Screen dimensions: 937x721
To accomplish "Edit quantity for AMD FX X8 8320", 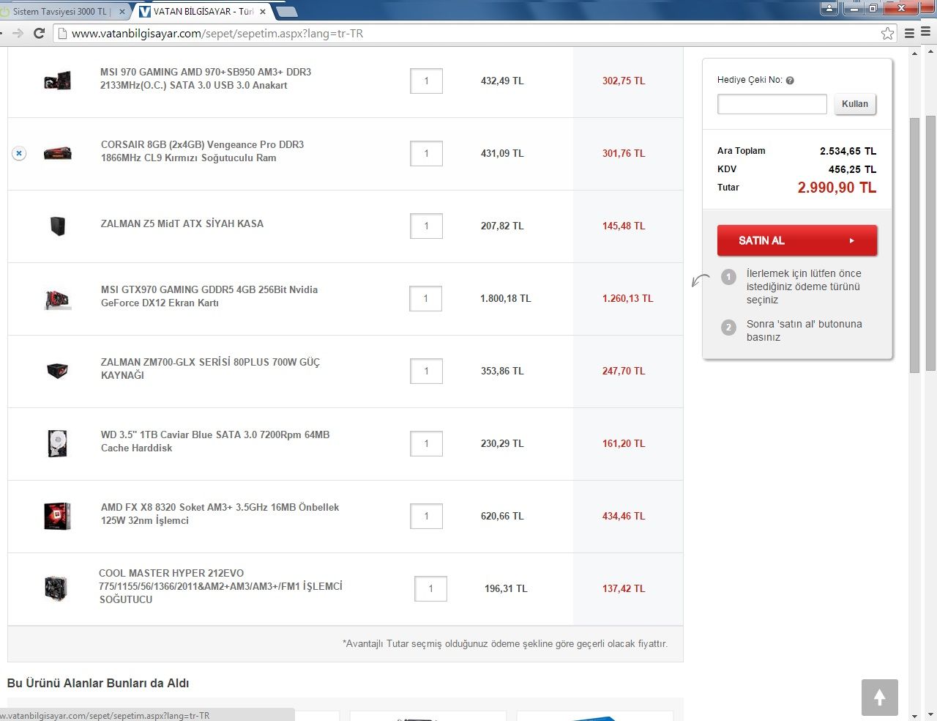I will point(426,516).
